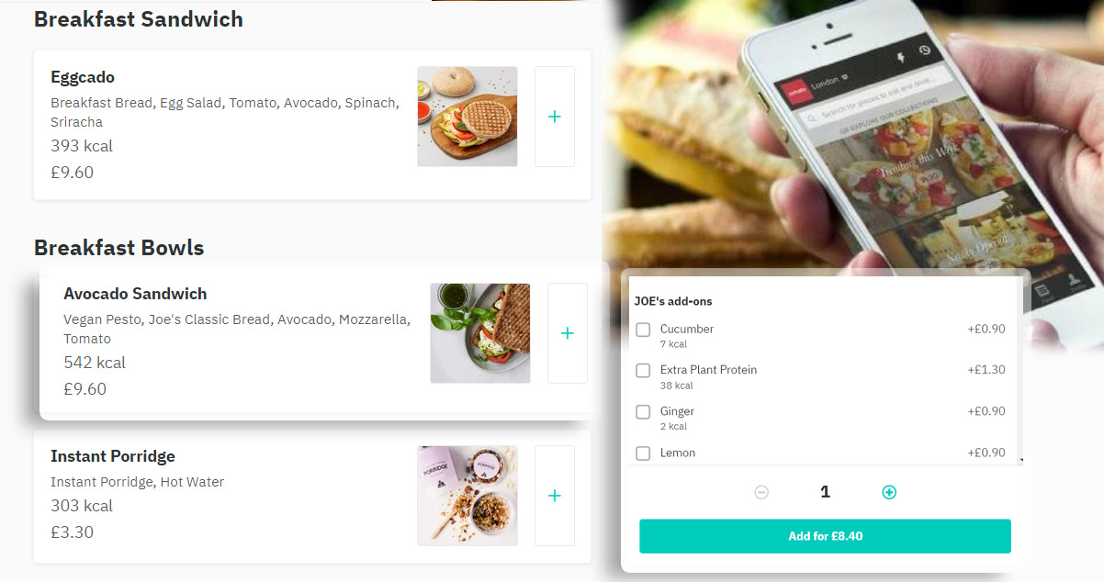
Task: Open the Instant Porridge item title
Action: 113,456
